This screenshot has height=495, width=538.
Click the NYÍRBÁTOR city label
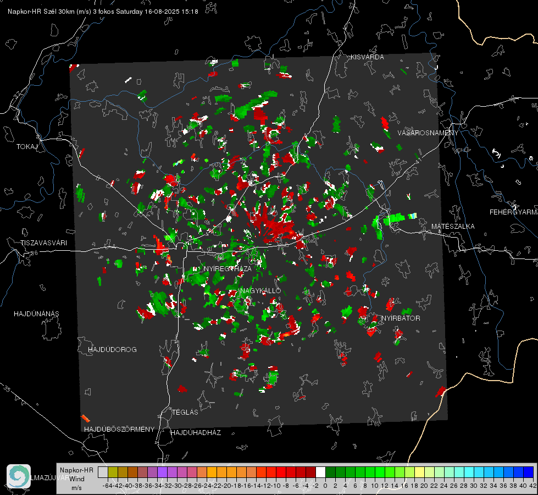(x=401, y=318)
